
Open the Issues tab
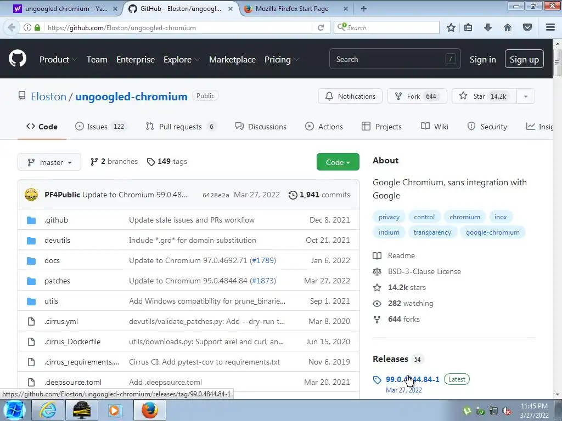coord(101,127)
